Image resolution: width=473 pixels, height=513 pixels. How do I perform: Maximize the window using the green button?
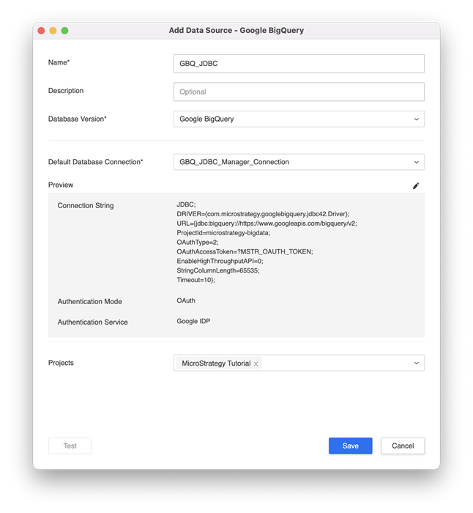pyautogui.click(x=64, y=31)
